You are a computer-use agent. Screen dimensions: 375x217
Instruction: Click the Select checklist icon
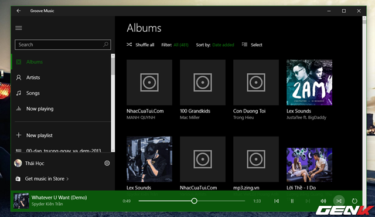tap(244, 45)
